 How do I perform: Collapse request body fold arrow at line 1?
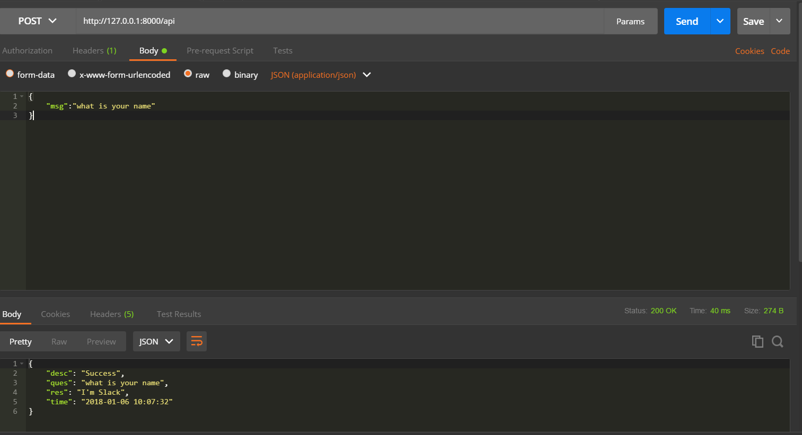22,96
